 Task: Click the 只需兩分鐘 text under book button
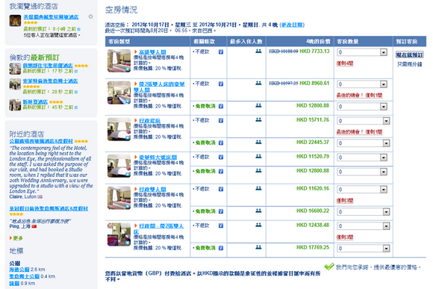(x=410, y=64)
